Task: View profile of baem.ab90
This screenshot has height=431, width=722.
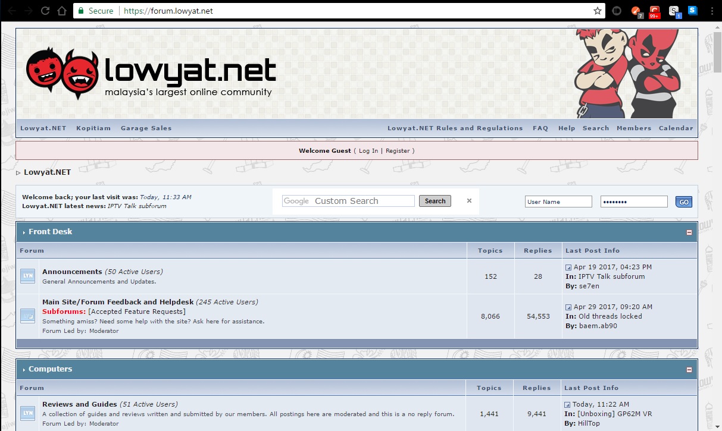Action: pos(598,326)
